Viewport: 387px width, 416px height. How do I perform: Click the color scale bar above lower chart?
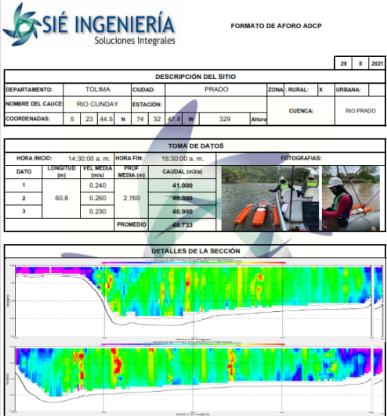pyautogui.click(x=193, y=344)
